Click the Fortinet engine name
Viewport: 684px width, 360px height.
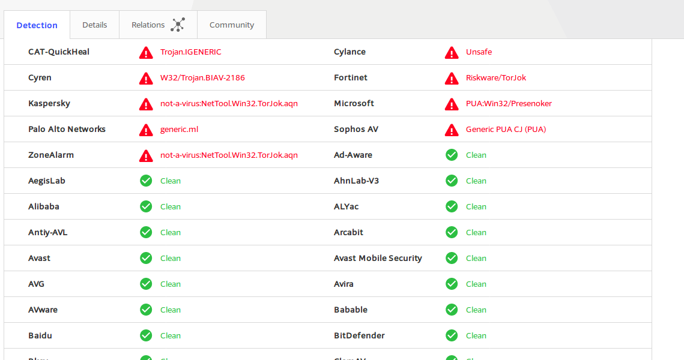coord(351,77)
